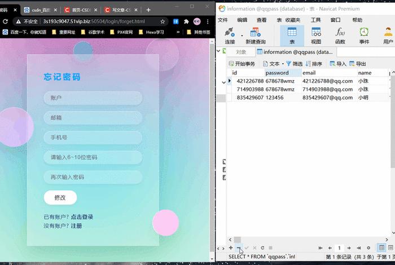
Task: Open the 连接 (Connection) tool in Navicat
Action: 230,36
